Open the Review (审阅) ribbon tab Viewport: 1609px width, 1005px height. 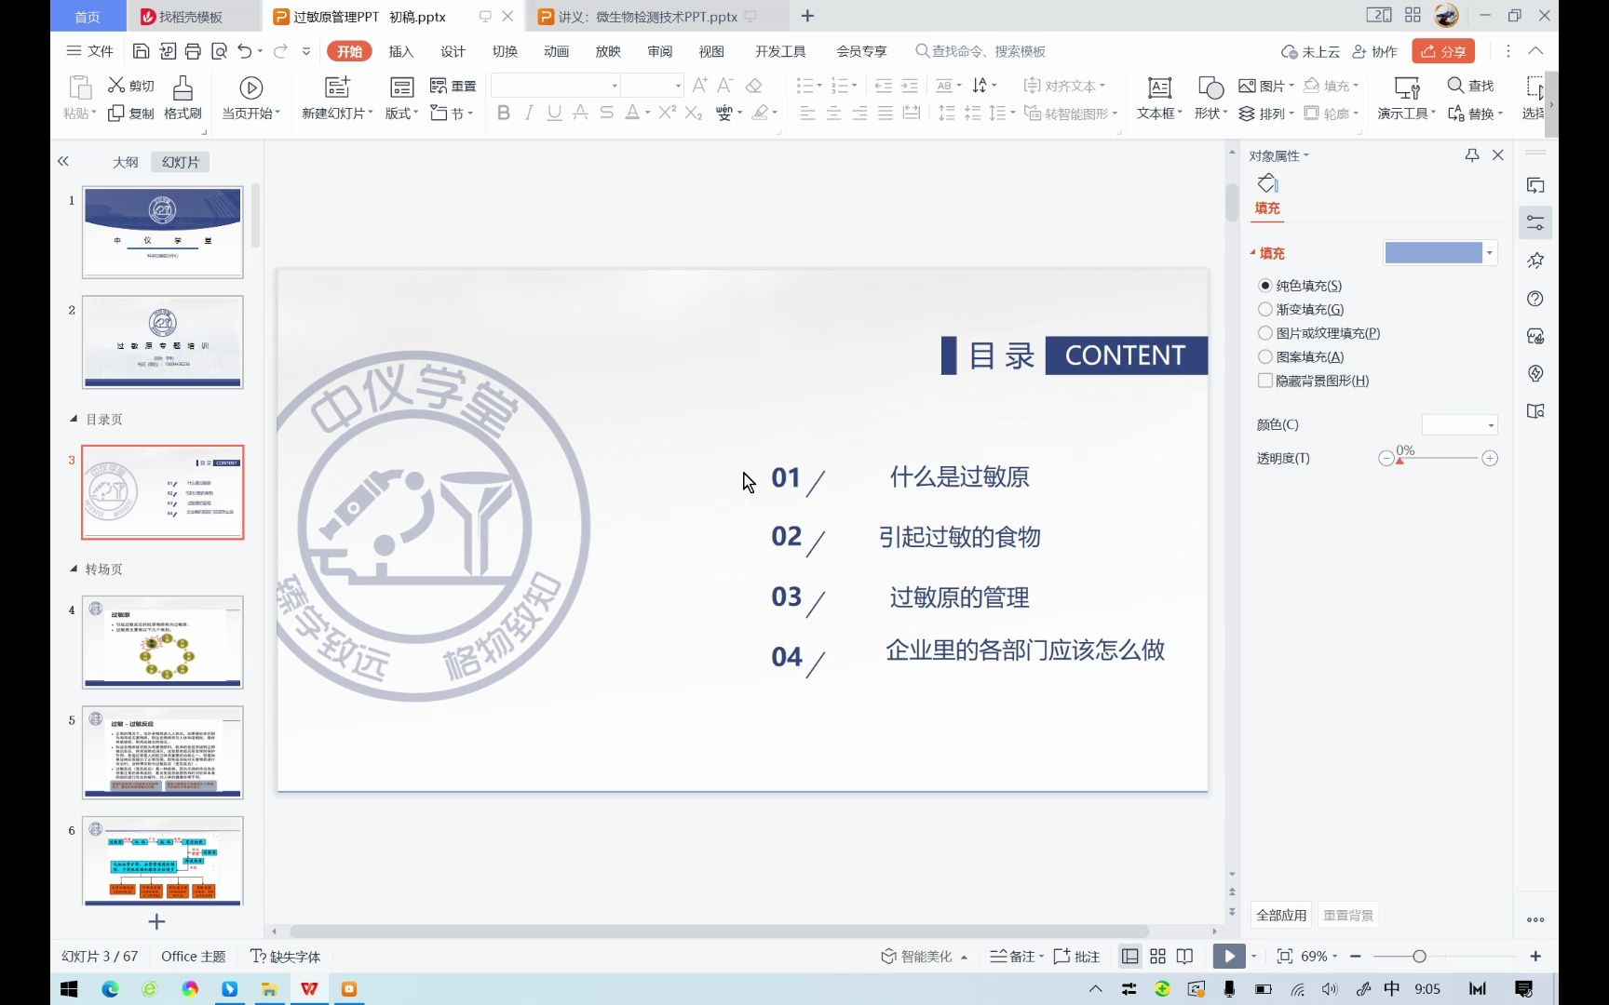(659, 51)
